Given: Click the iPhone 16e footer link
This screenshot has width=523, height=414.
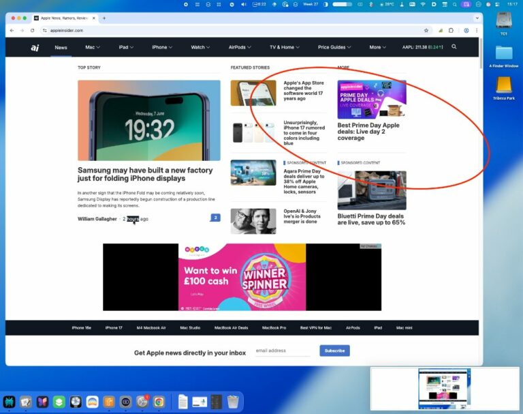Looking at the screenshot, I should tap(82, 328).
